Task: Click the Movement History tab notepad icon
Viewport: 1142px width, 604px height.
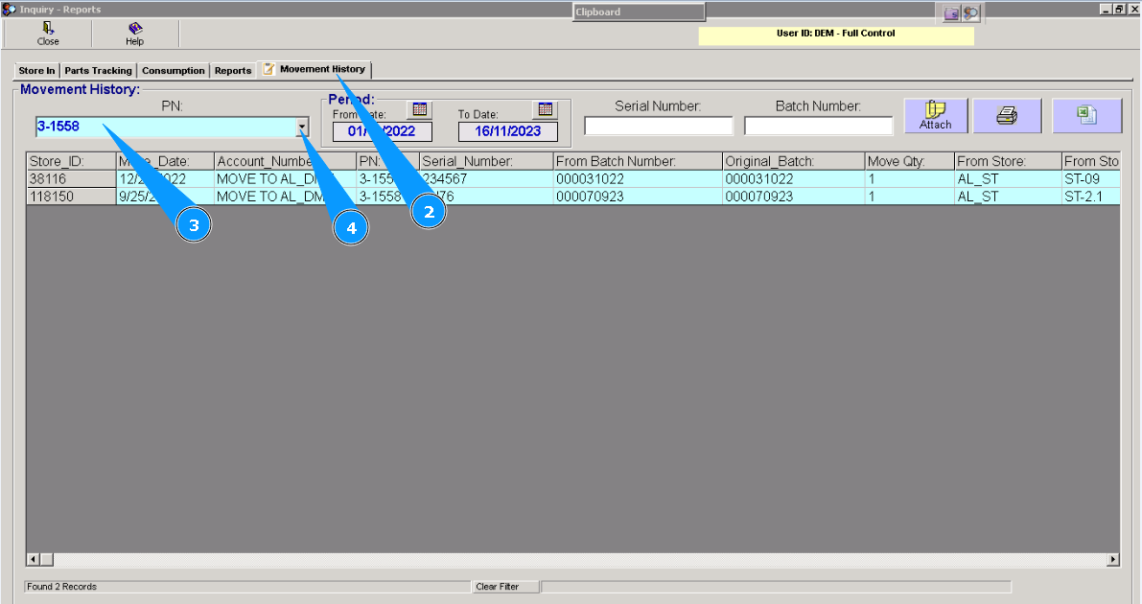Action: 268,69
